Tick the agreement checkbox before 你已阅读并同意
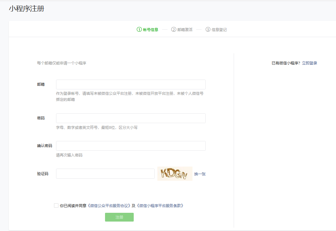This screenshot has height=231, width=336. click(x=56, y=206)
